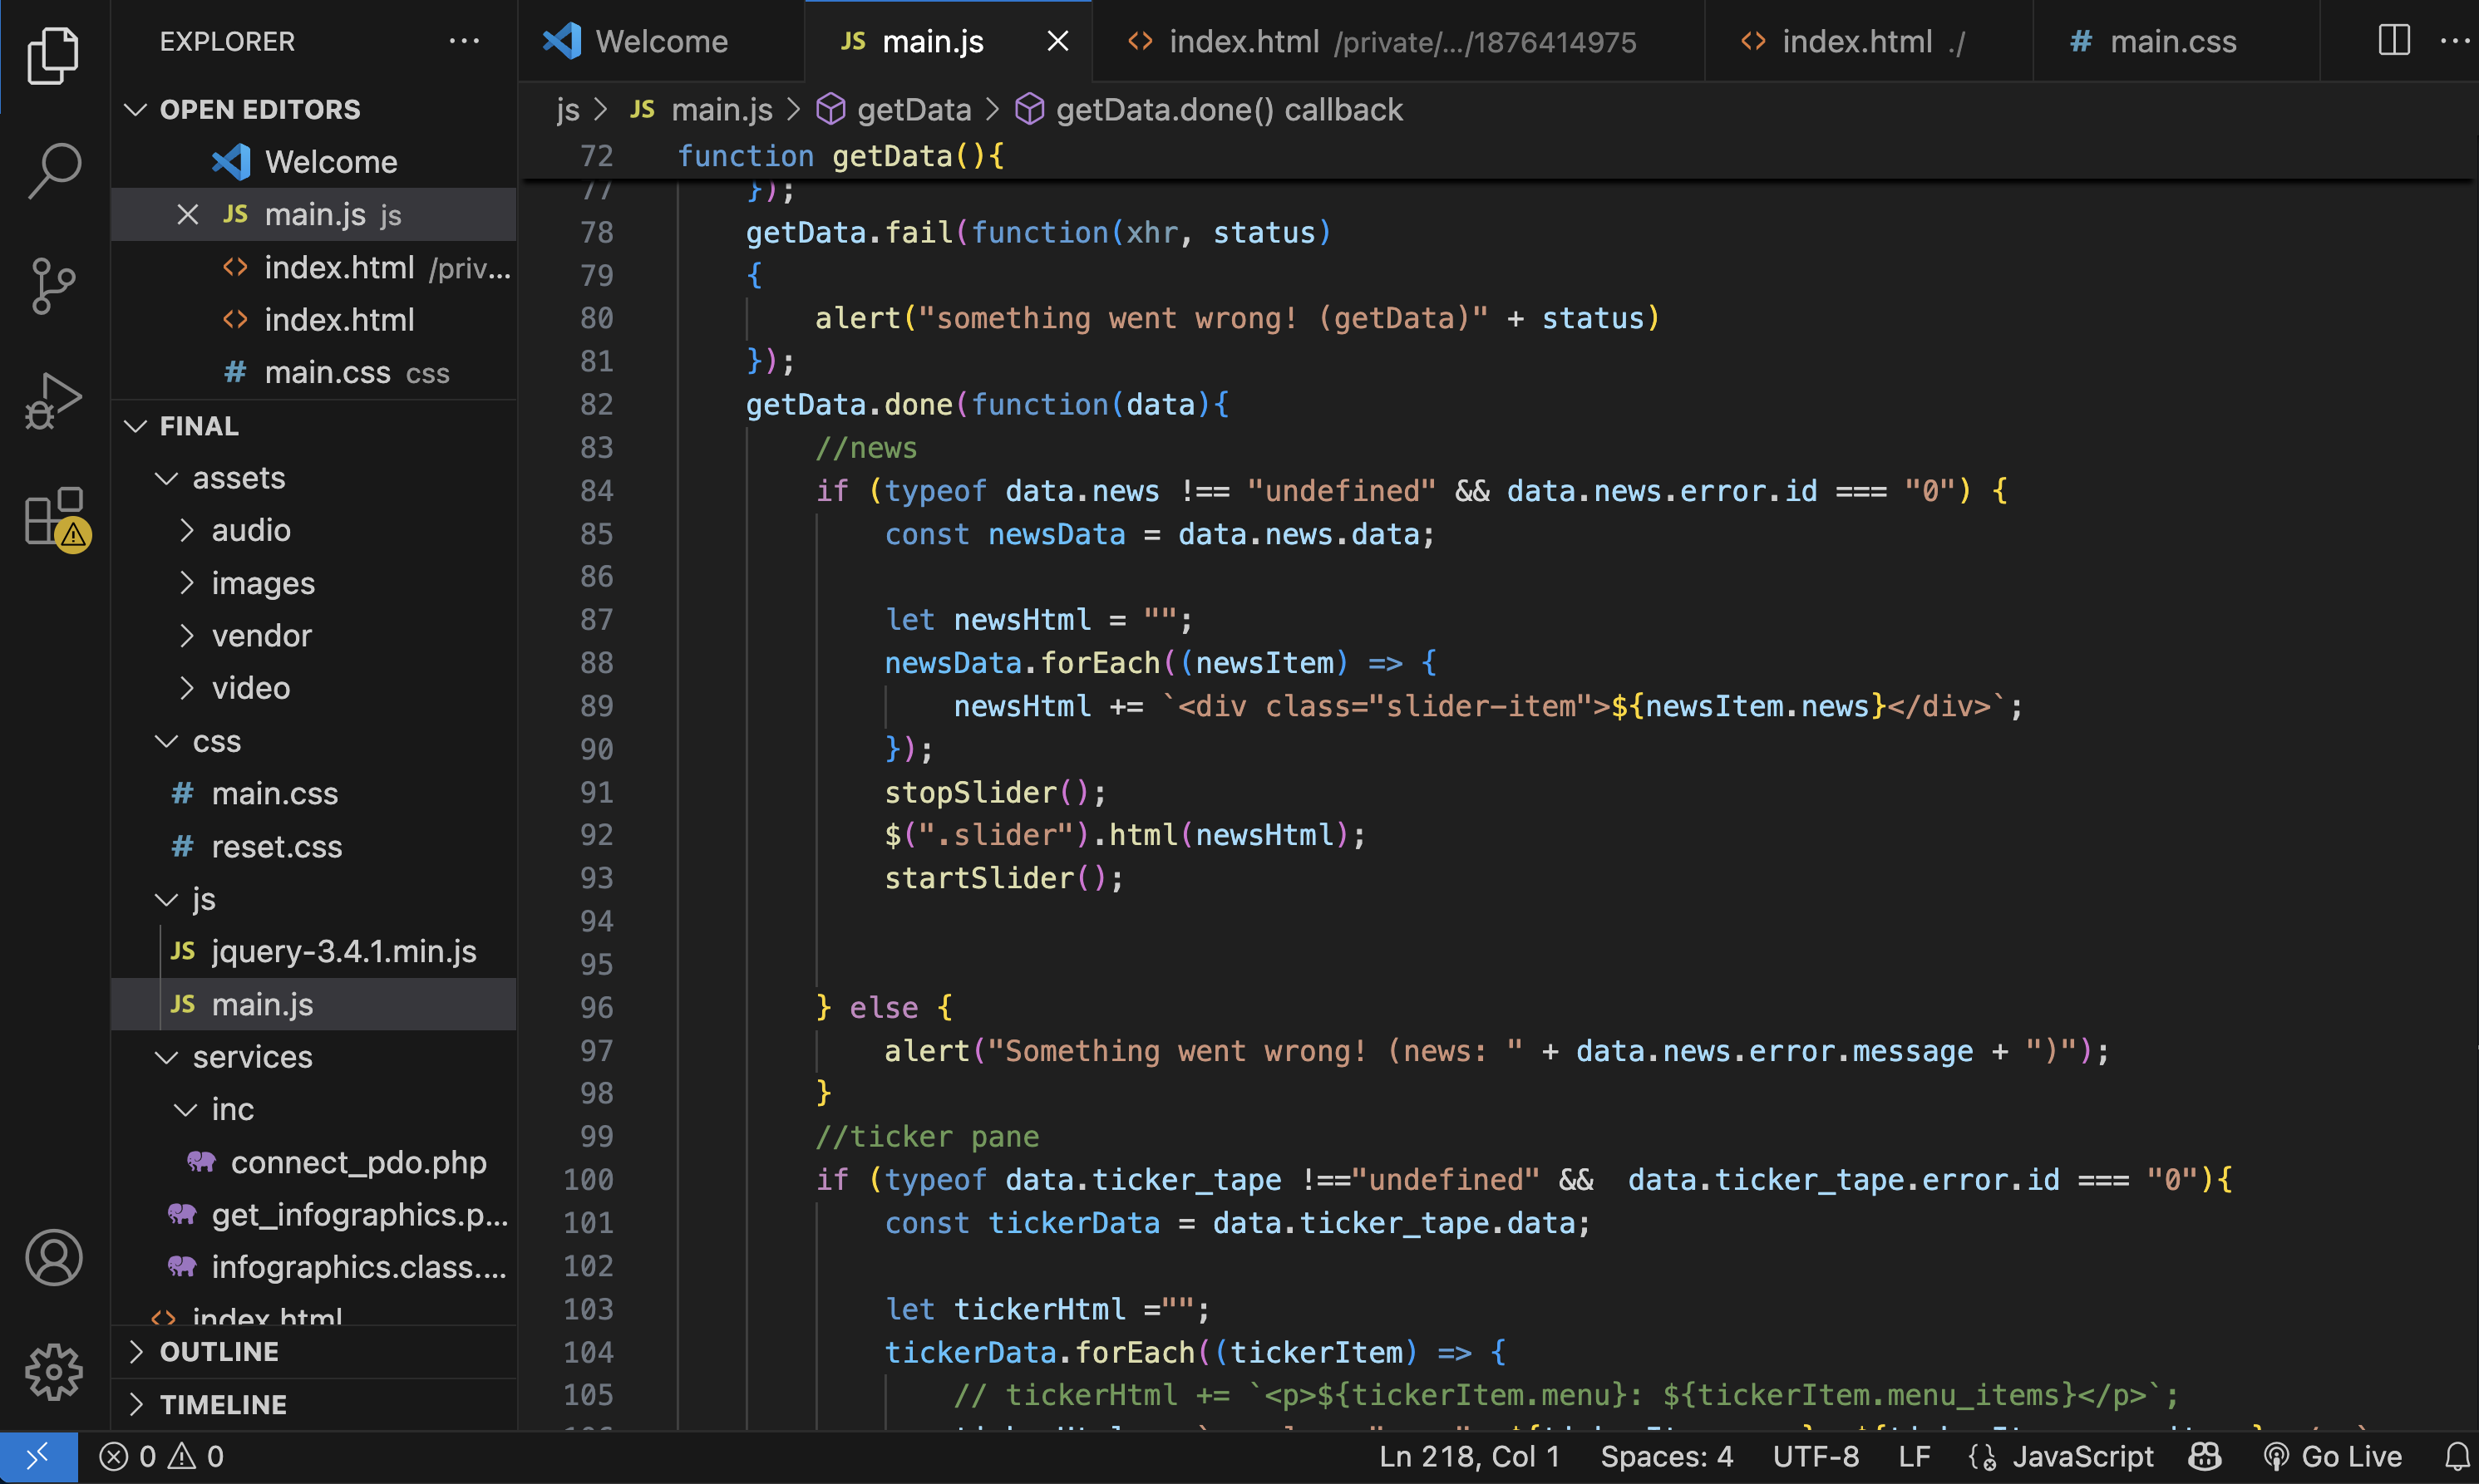Image resolution: width=2479 pixels, height=1484 pixels.
Task: Click the JavaScript language mode button
Action: (2081, 1456)
